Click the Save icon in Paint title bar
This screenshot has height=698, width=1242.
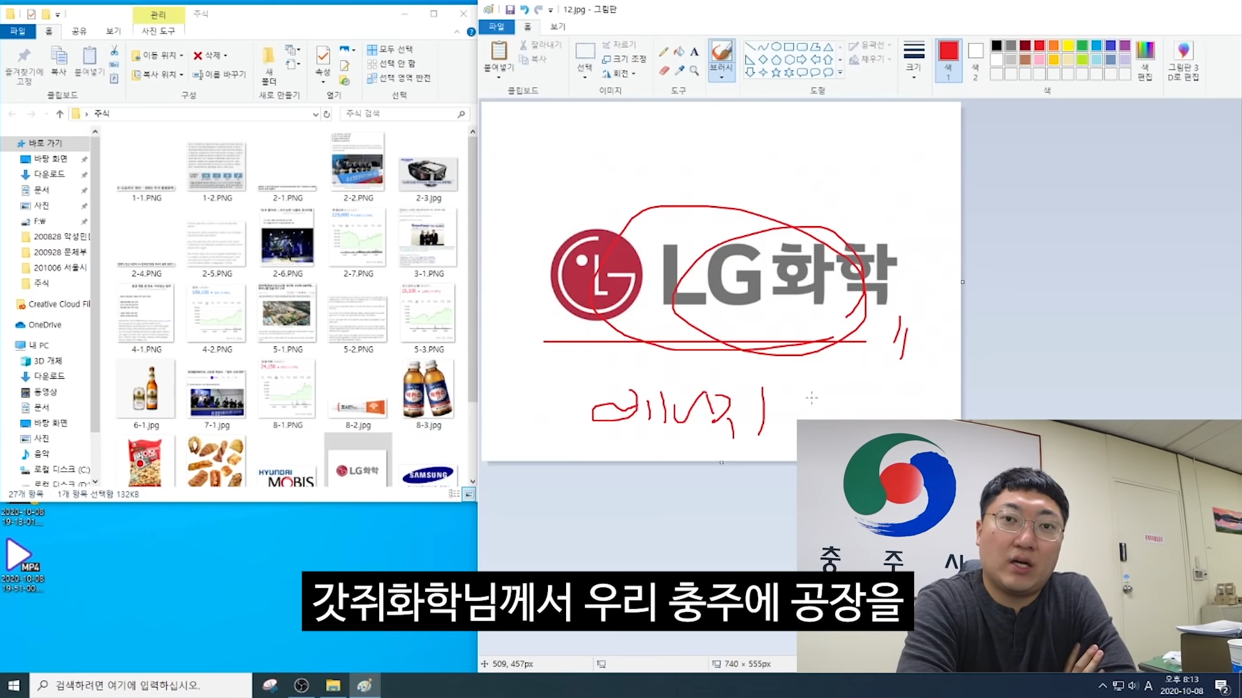510,10
